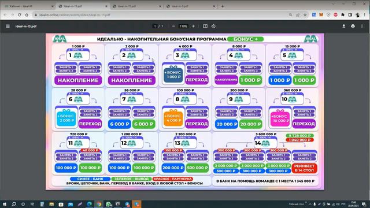Image resolution: width=370 pixels, height=208 pixels.
Task: Click the +БОНУС 2 000 ₽ gift box
Action: 66,118
